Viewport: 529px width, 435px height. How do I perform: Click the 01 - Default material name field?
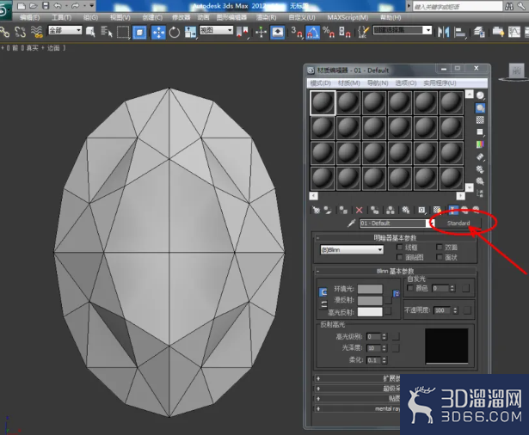(393, 224)
